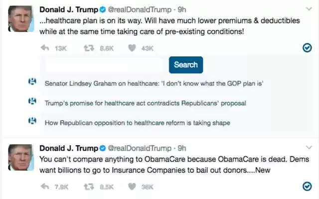319x199 pixels.
Task: Click Trump's avatar on the first tweet
Action: coord(19,20)
